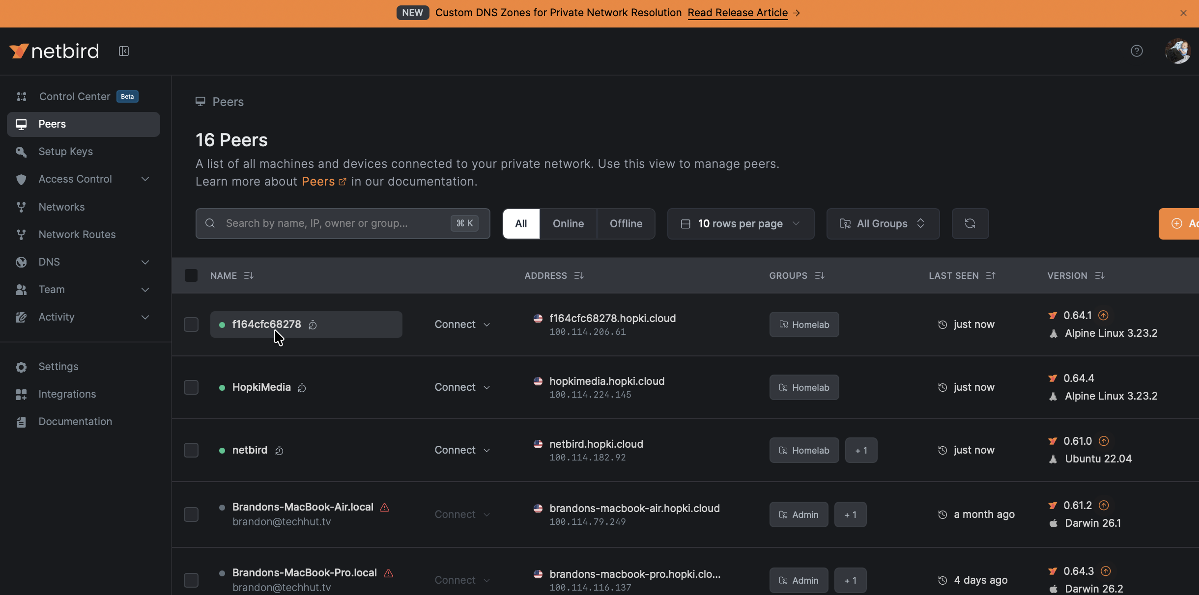Open the help question mark icon
Viewport: 1199px width, 595px height.
click(x=1137, y=51)
